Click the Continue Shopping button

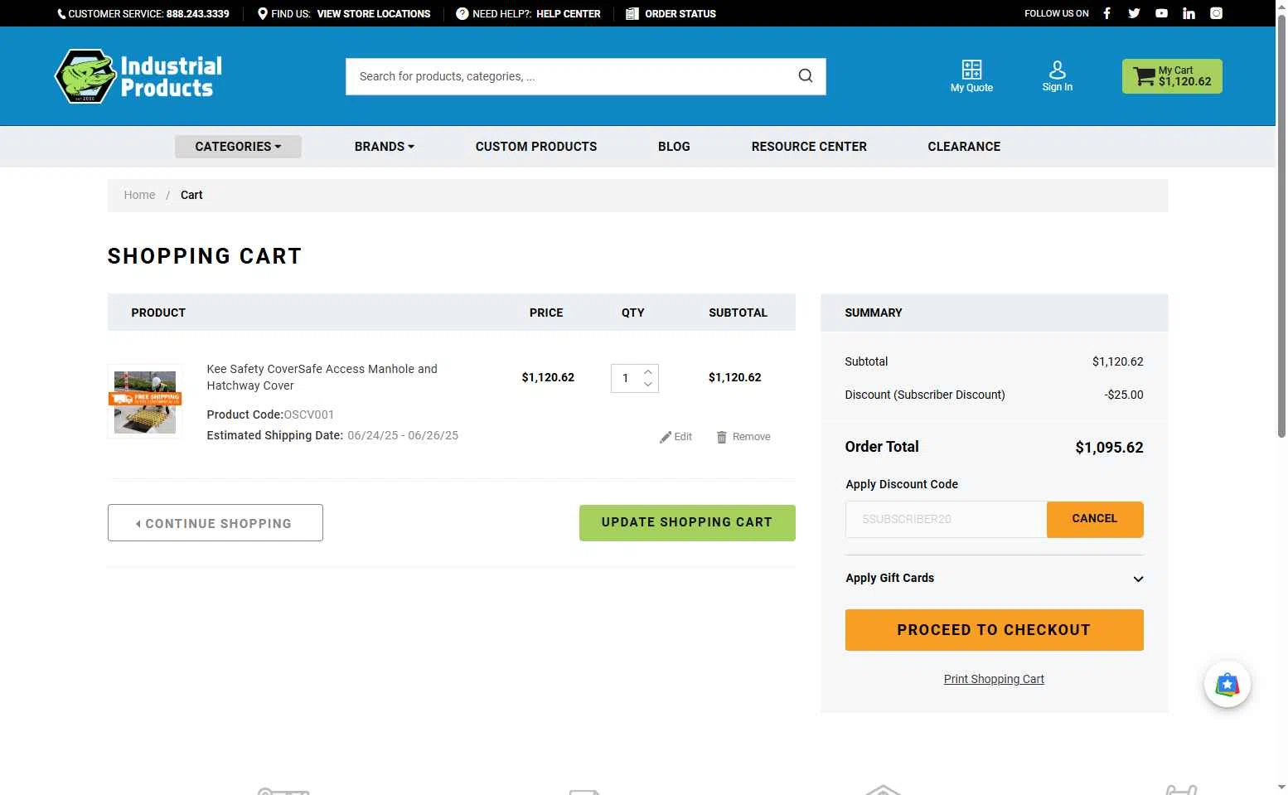pos(215,523)
